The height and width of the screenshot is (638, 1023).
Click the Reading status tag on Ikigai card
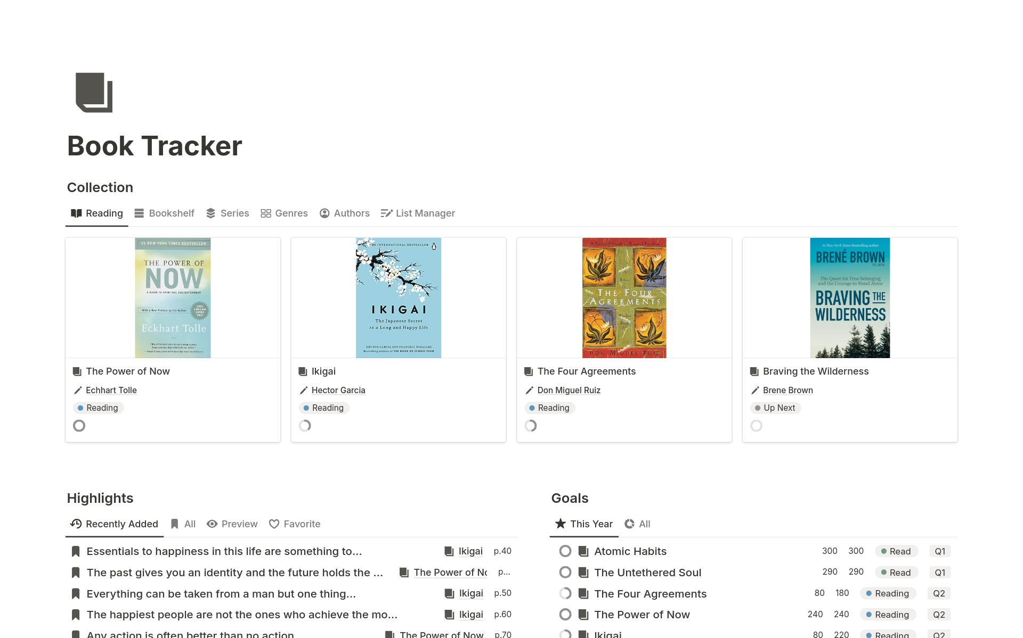[x=324, y=408]
